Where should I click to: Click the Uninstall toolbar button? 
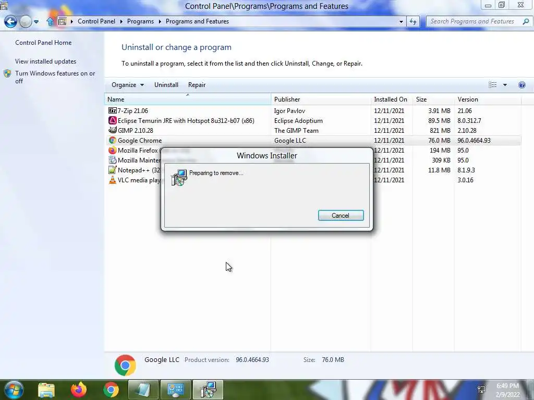(166, 85)
